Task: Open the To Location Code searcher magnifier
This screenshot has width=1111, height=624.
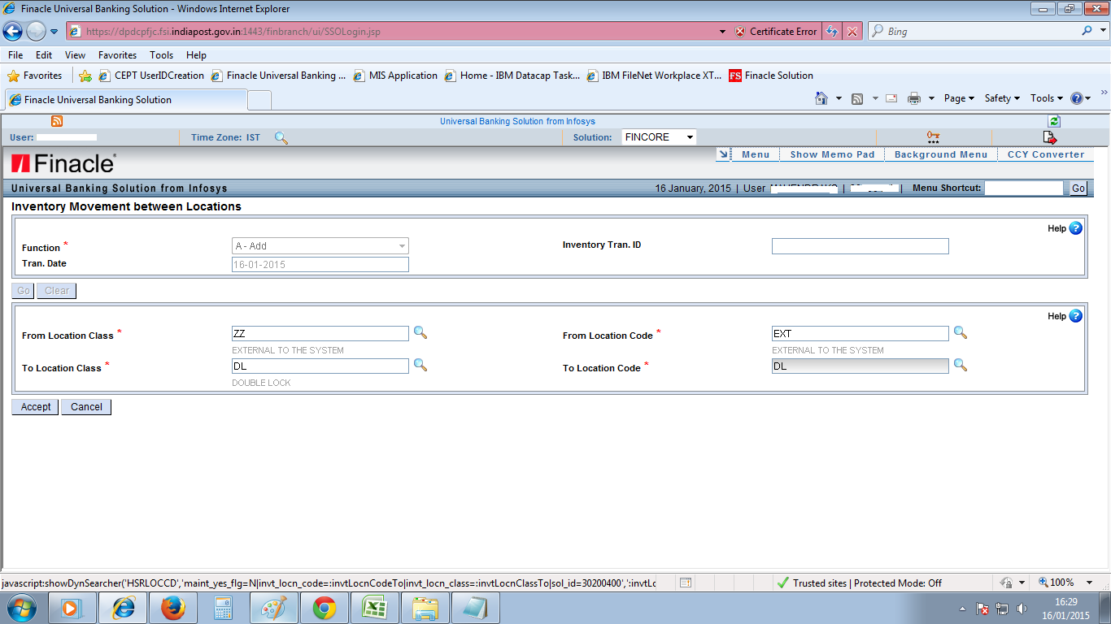Action: [961, 366]
